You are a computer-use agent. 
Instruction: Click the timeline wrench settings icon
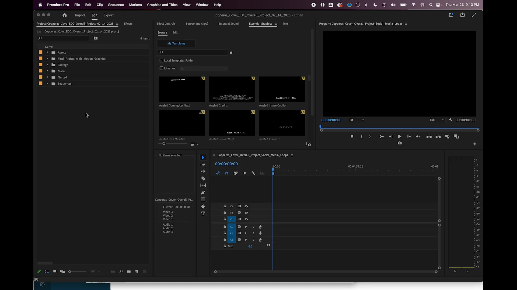253,173
